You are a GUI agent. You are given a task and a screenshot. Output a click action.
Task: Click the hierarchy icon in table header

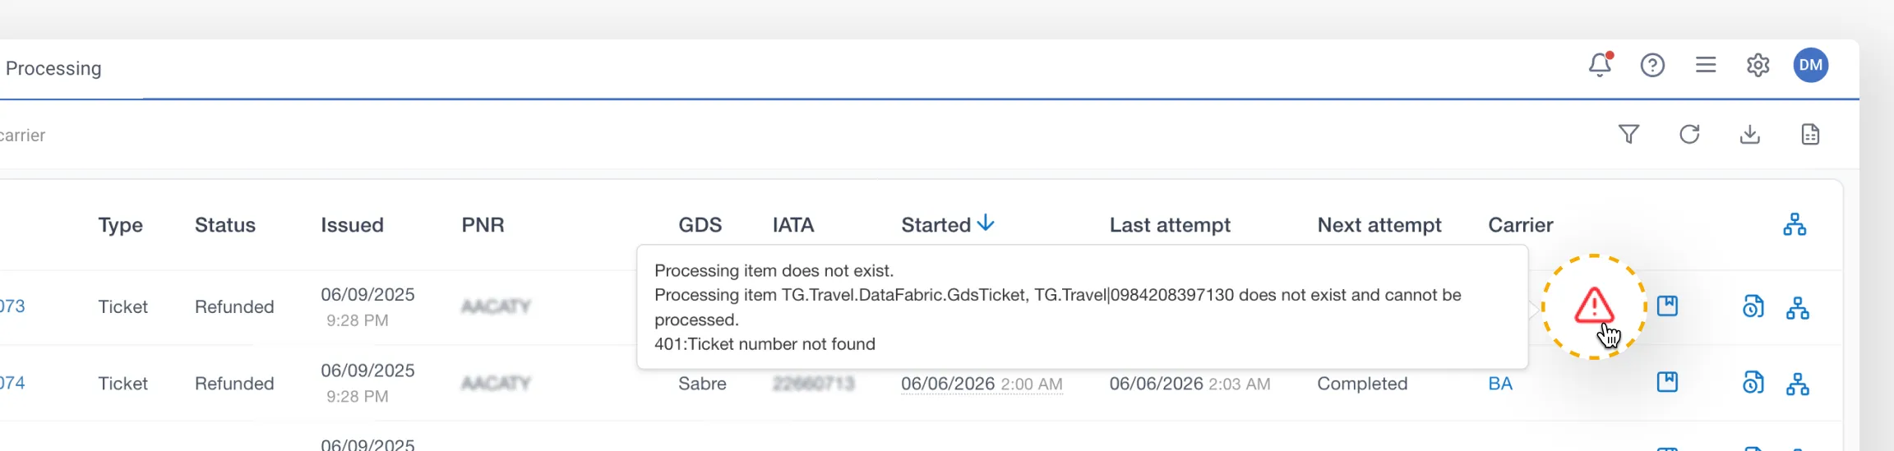tap(1795, 224)
